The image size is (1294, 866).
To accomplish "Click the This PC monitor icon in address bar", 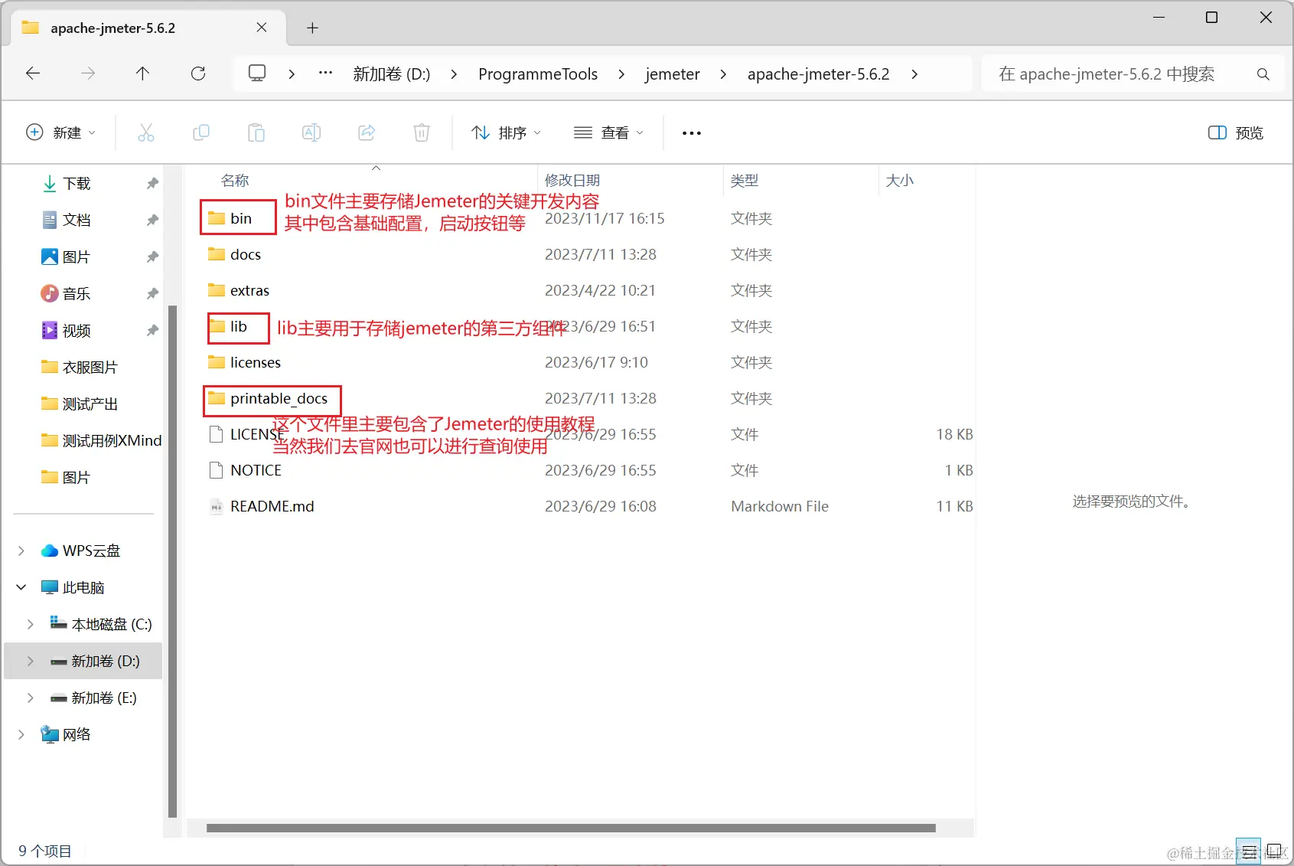I will (257, 74).
